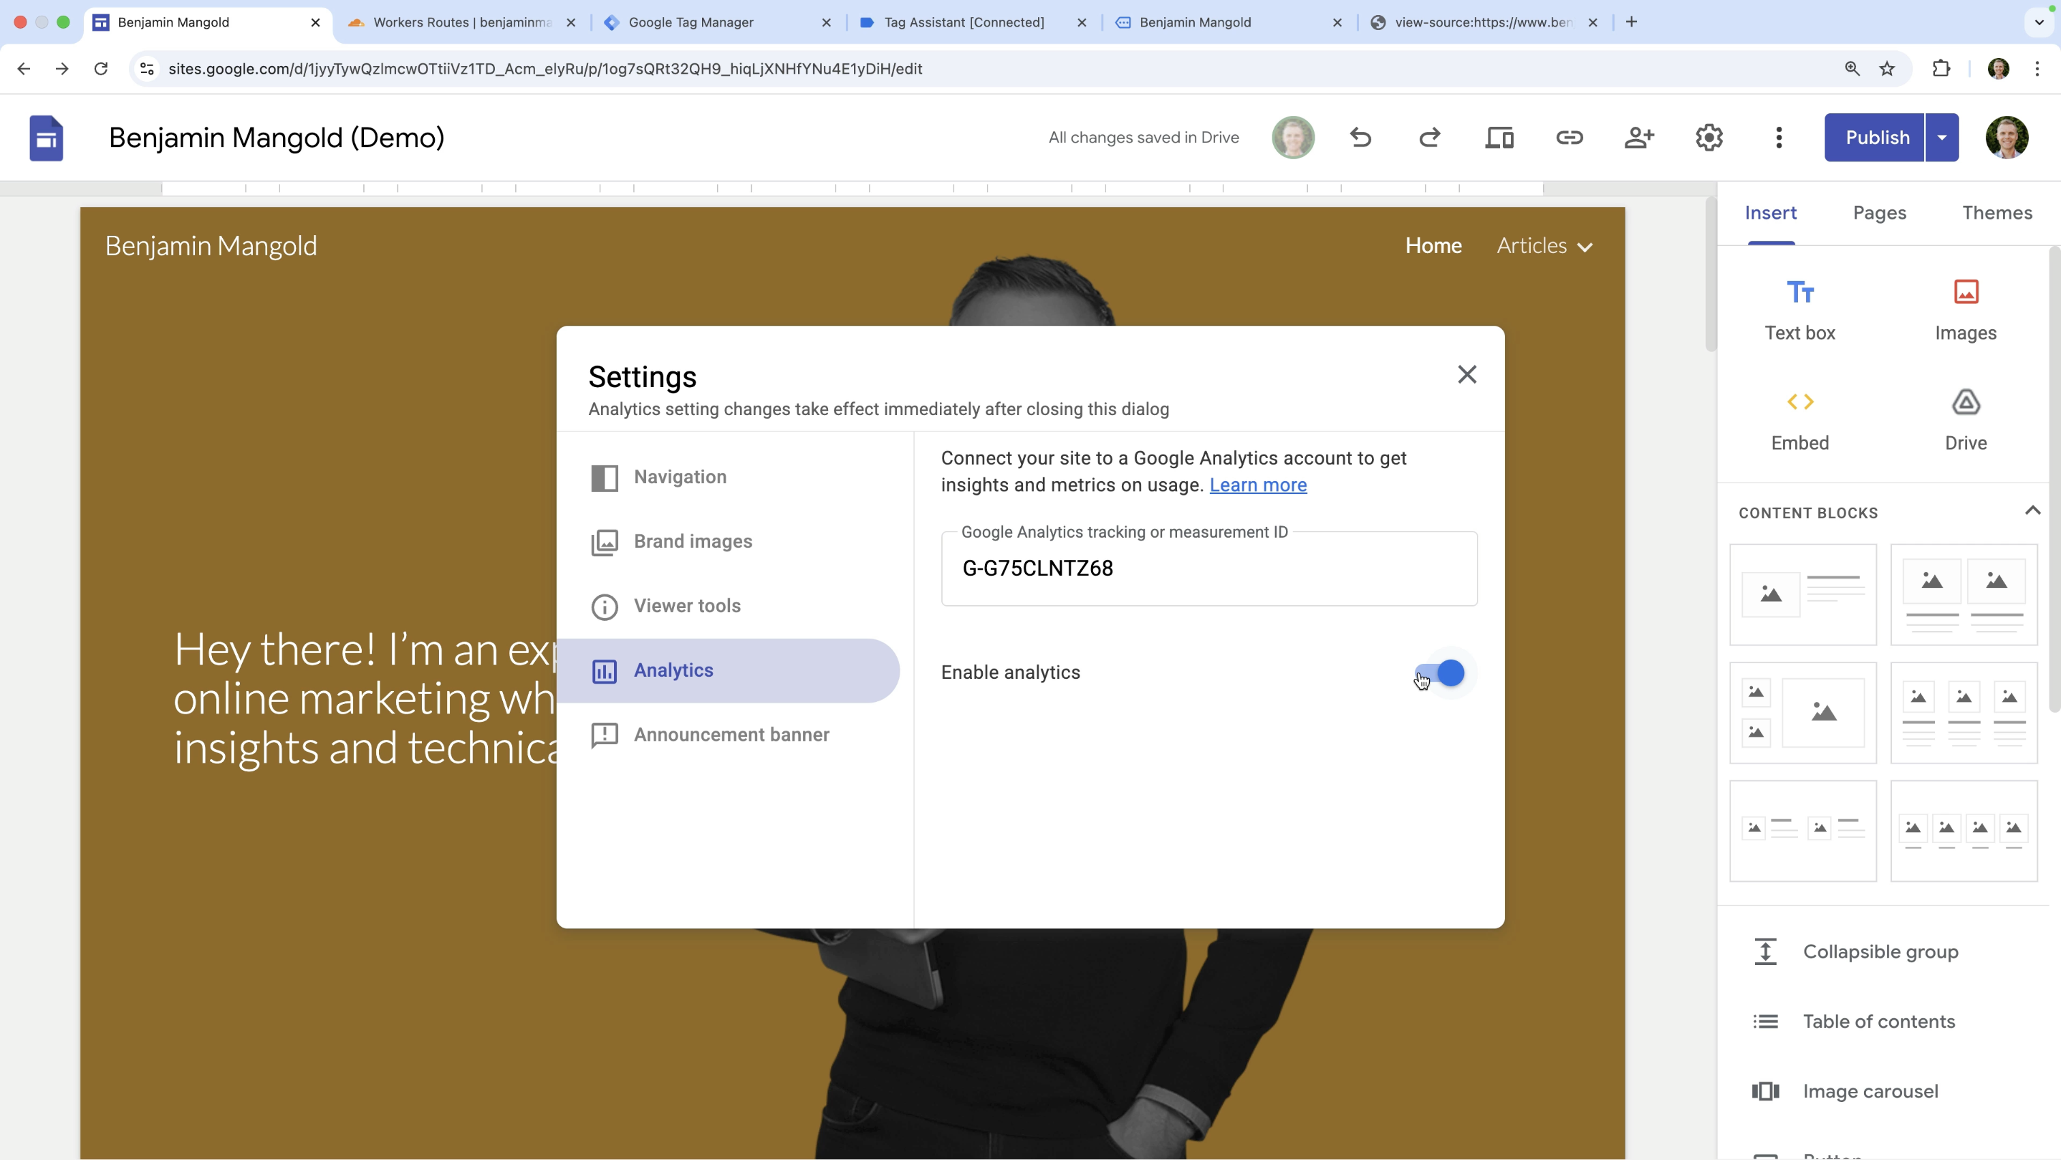Screen dimensions: 2061x1160
Task: Toggle the Enable analytics switch
Action: pyautogui.click(x=1440, y=673)
